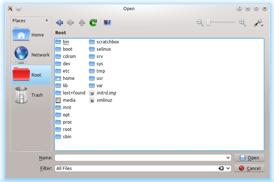Viewport: 274px width, 182px height.
Task: Select the scratchbox folder
Action: 107,42
